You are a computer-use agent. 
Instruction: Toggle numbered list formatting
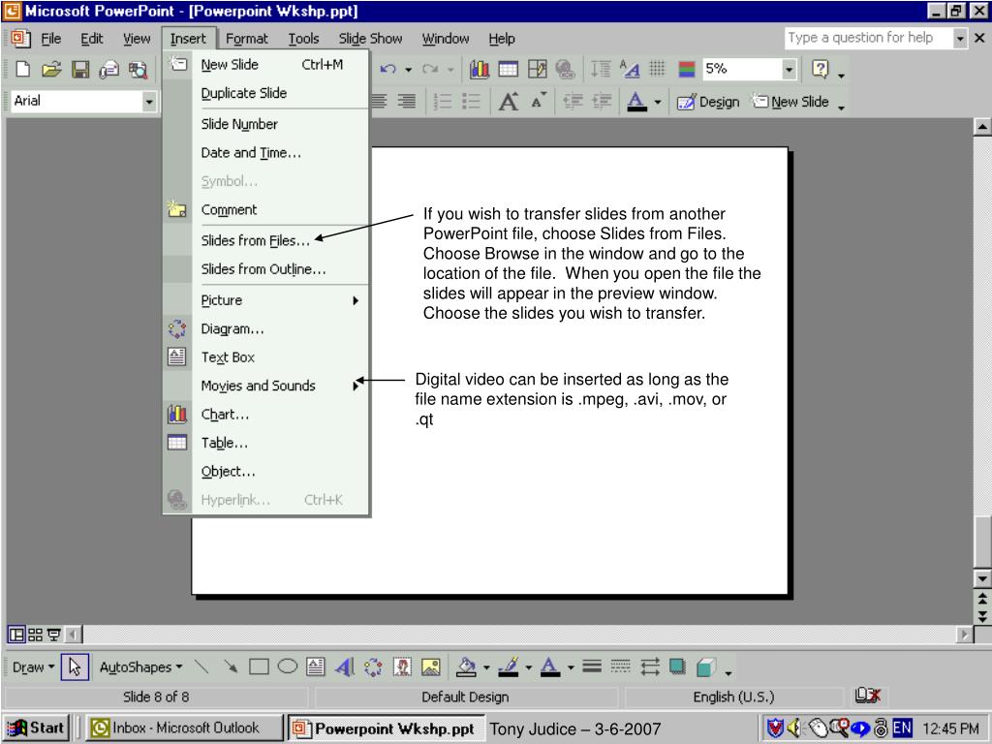click(443, 101)
